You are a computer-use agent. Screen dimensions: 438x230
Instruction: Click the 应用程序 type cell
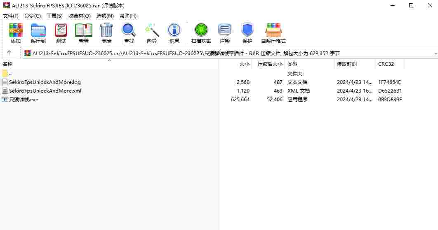[x=297, y=100]
